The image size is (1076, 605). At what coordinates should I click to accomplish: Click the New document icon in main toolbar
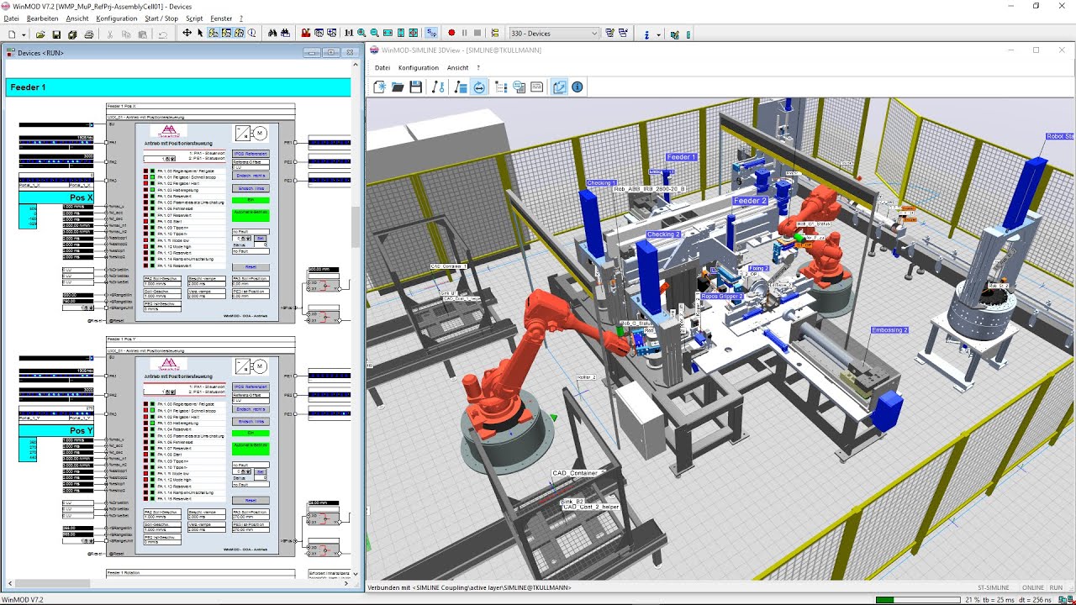[12, 34]
